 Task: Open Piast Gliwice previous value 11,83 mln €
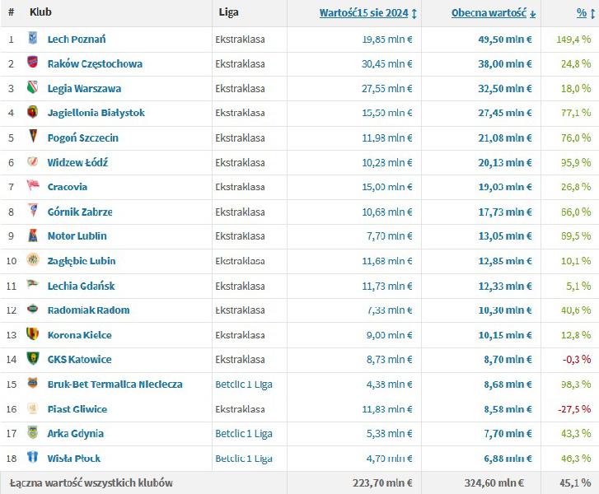coord(387,409)
